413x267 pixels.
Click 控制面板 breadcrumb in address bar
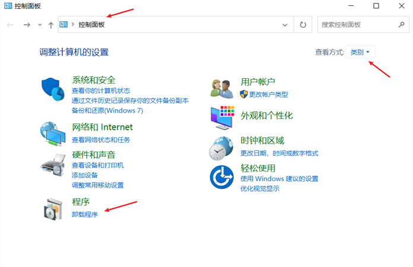(91, 25)
